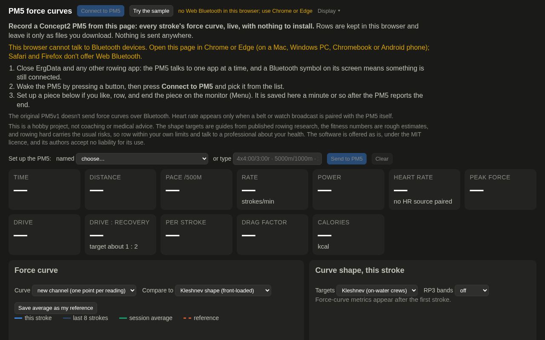Screen dimensions: 545x340
Task: Click the green 'session average' legend line
Action: (x=123, y=318)
